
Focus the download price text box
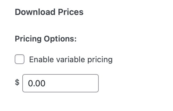tap(61, 83)
